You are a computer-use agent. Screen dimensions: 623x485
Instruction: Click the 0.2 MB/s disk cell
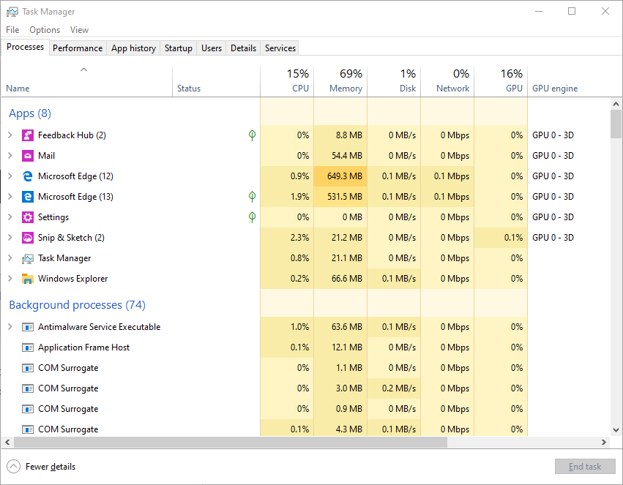point(394,388)
